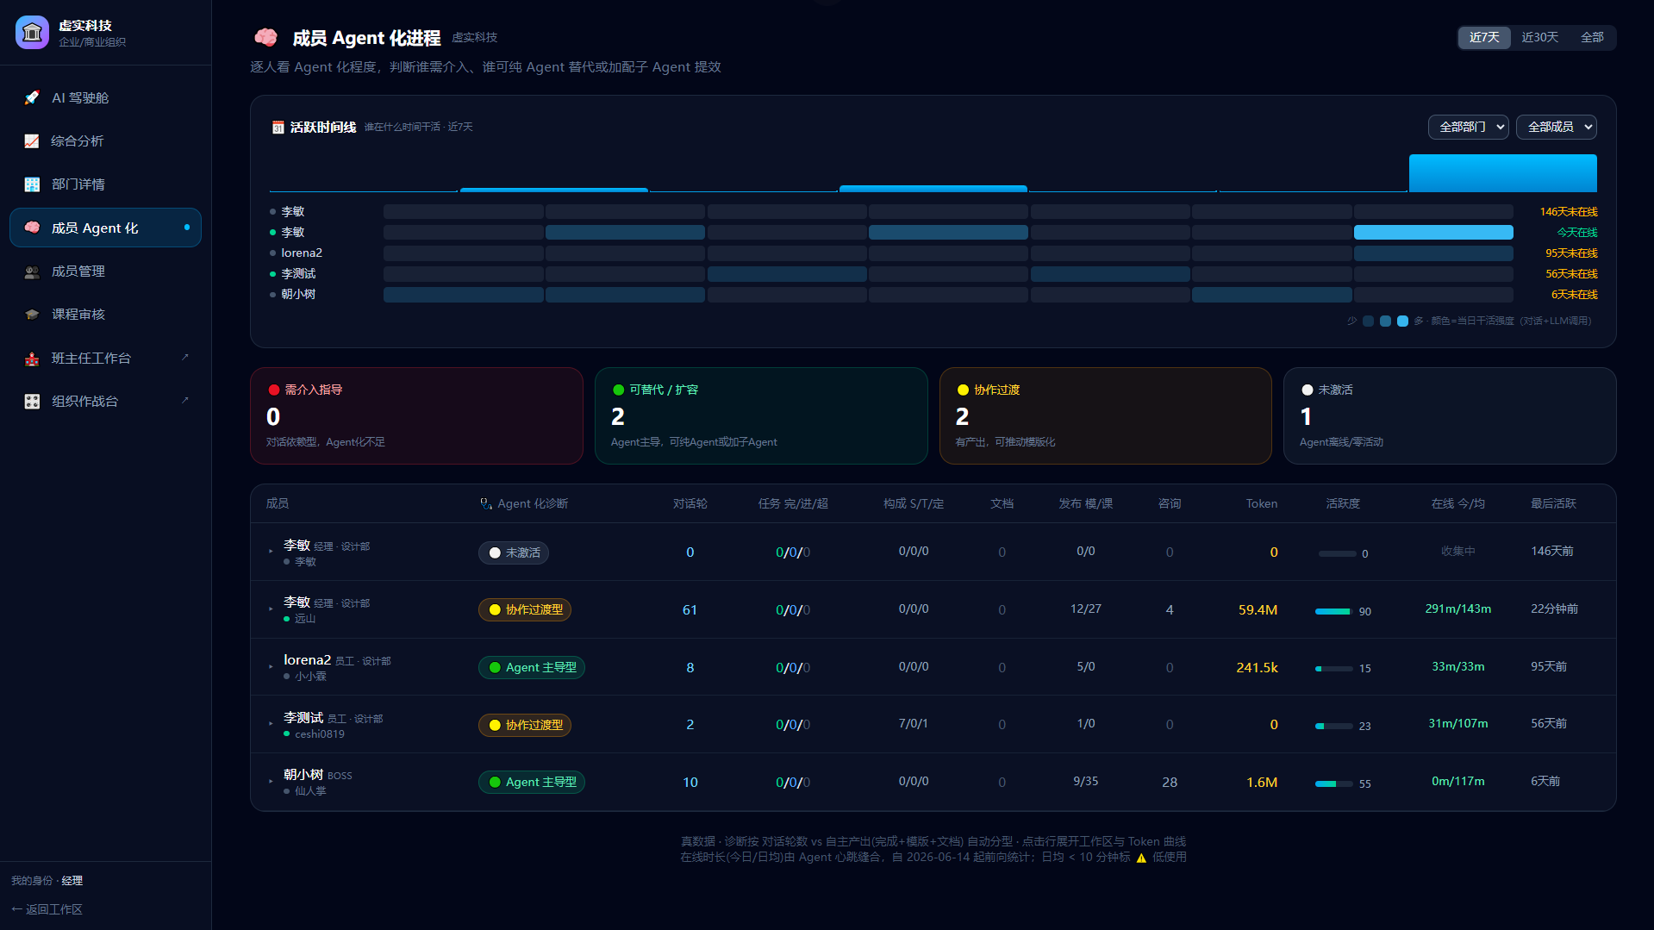The image size is (1654, 930).
Task: Open the 成员管理 people icon
Action: (x=32, y=271)
